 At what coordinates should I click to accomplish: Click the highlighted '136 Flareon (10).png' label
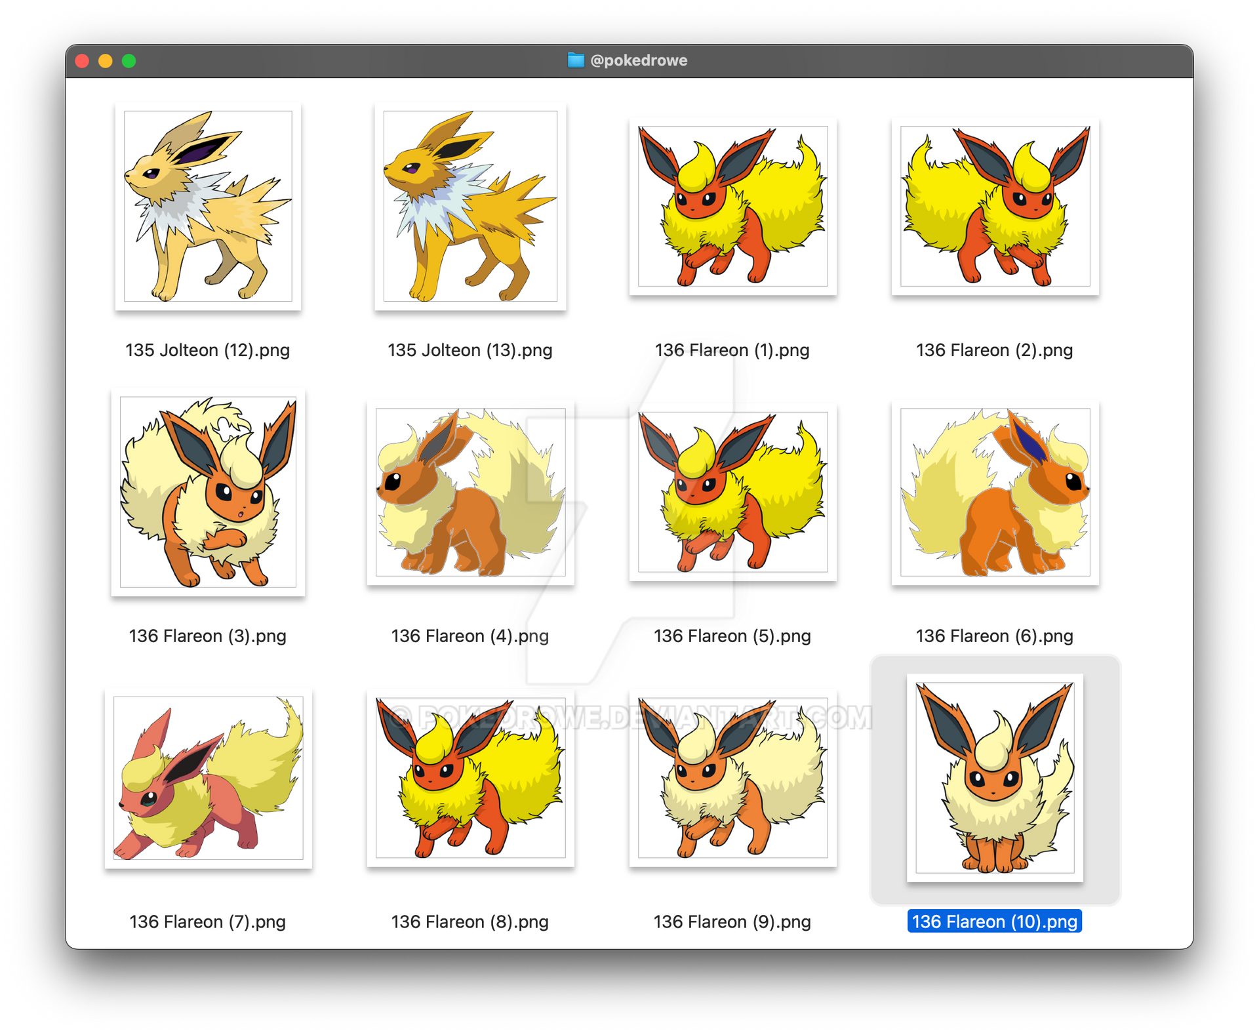(x=995, y=922)
